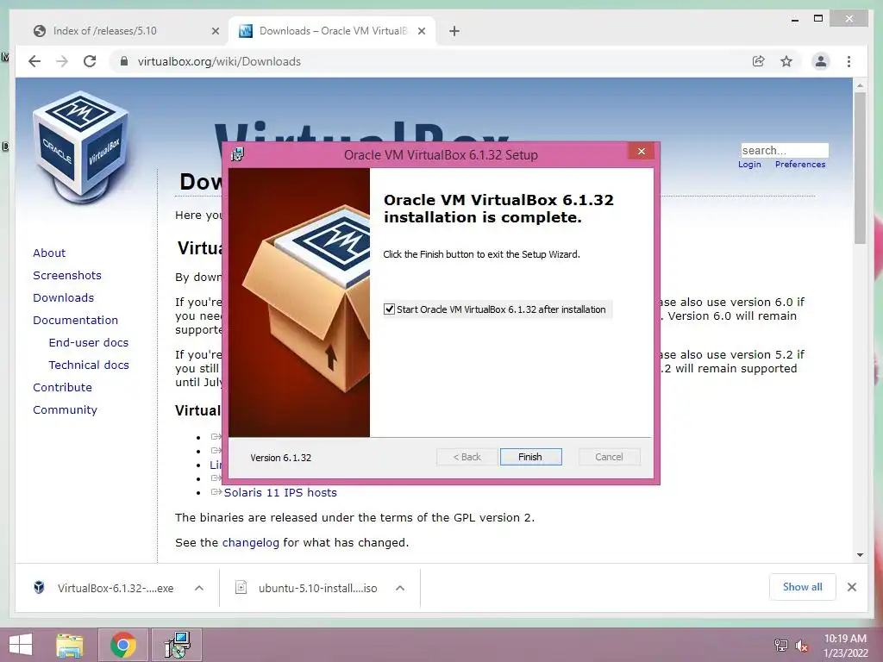This screenshot has width=883, height=662.
Task: Maximize the Chrome window
Action: (x=818, y=19)
